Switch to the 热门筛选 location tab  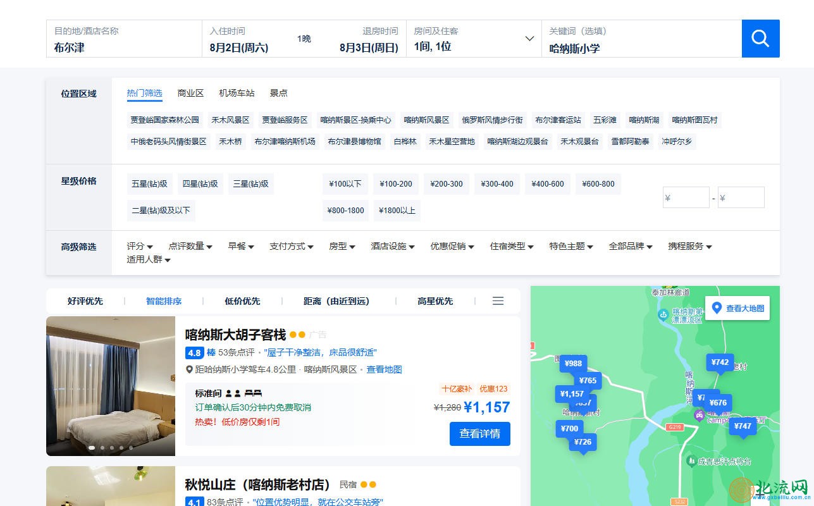click(144, 93)
